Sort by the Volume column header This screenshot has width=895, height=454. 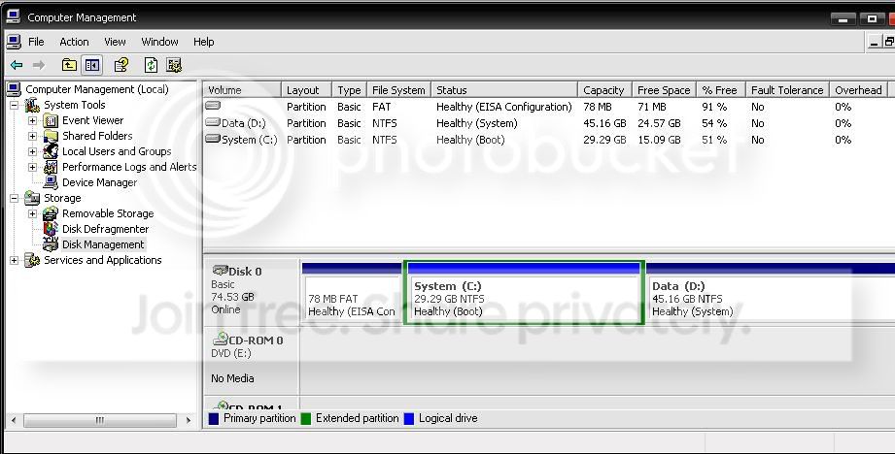click(243, 90)
